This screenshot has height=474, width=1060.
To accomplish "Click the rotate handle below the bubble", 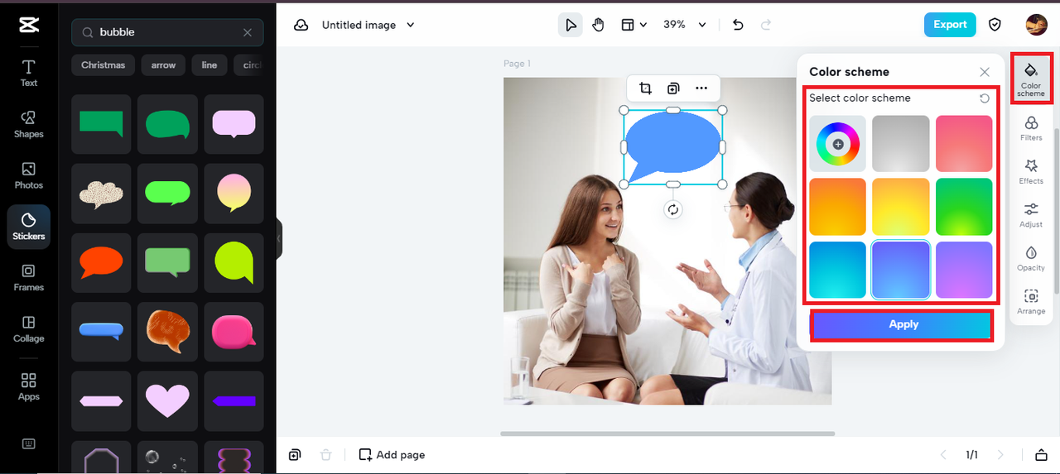I will (673, 209).
